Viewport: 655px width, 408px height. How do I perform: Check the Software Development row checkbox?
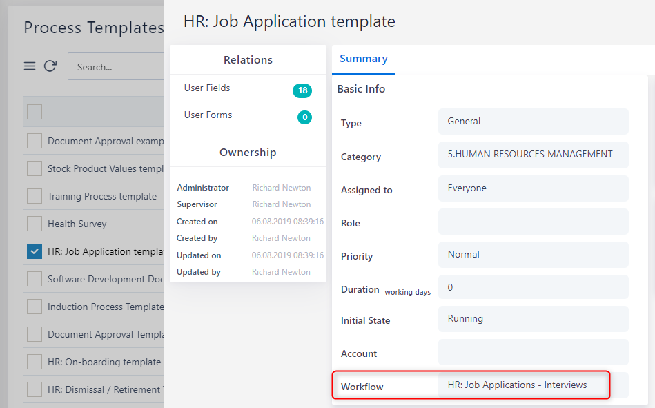[35, 279]
